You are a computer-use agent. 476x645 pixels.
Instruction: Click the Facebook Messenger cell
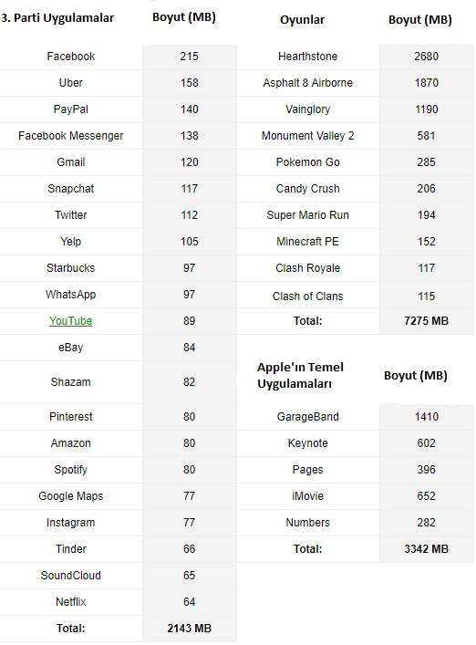pos(71,136)
